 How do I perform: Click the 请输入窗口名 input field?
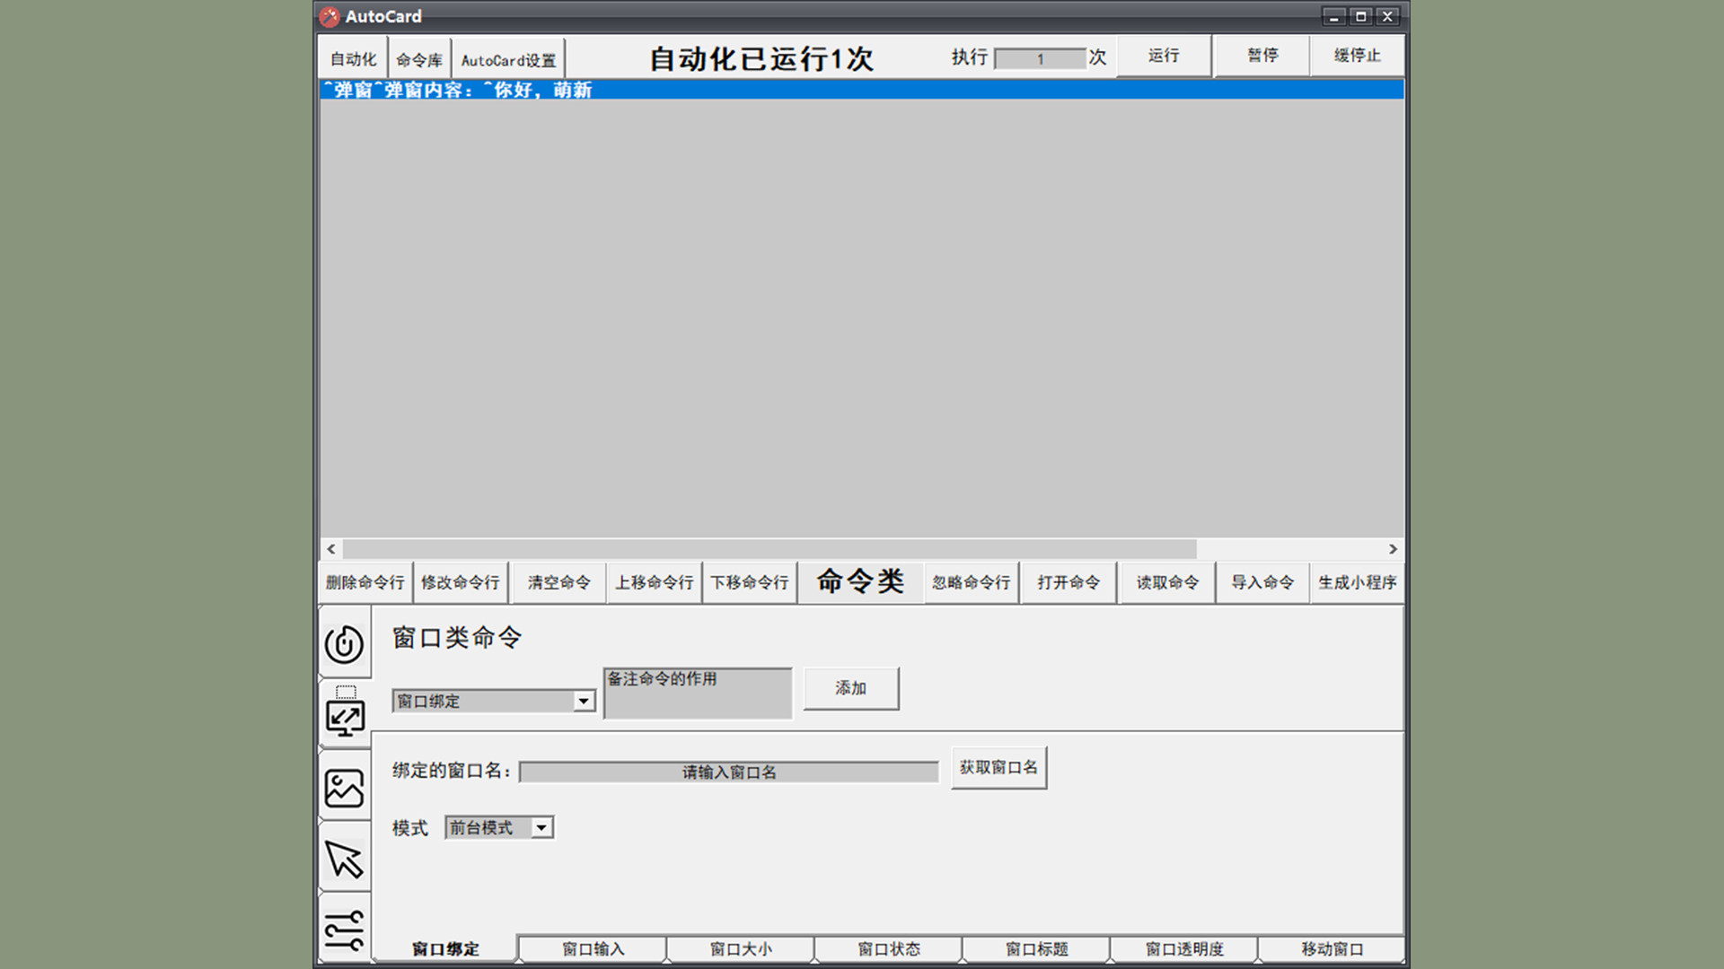tap(728, 773)
